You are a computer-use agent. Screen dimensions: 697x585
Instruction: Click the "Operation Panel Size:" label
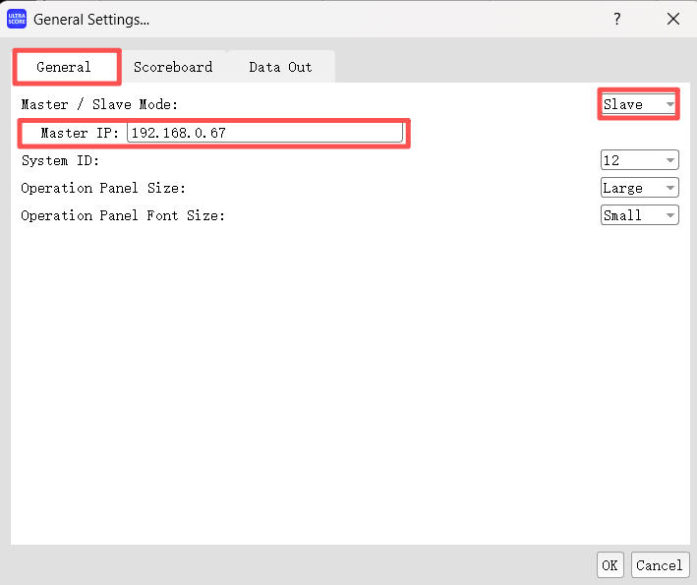103,188
